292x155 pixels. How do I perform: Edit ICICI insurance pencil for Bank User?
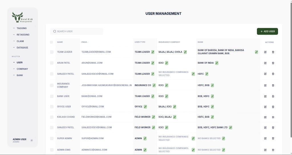coord(167,96)
